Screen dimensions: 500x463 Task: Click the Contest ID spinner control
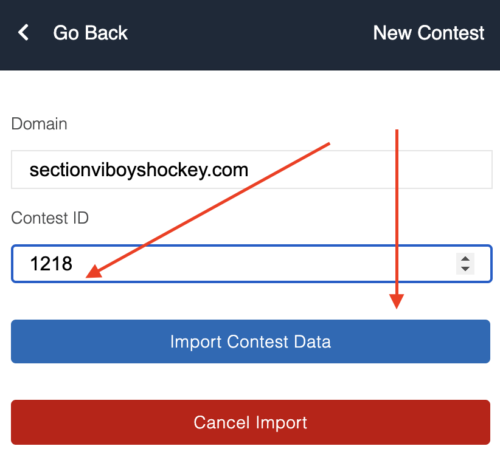pos(465,263)
